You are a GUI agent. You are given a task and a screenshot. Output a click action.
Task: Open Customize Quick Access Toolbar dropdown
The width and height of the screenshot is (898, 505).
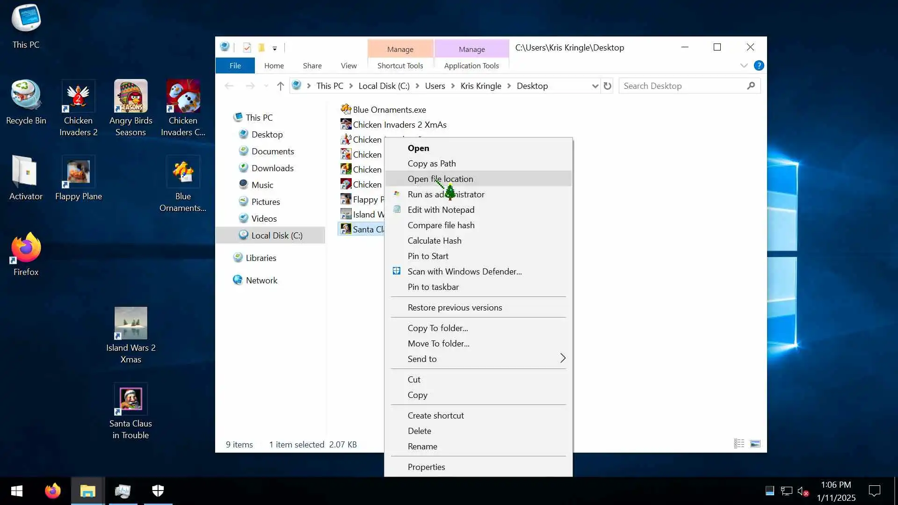coord(275,48)
